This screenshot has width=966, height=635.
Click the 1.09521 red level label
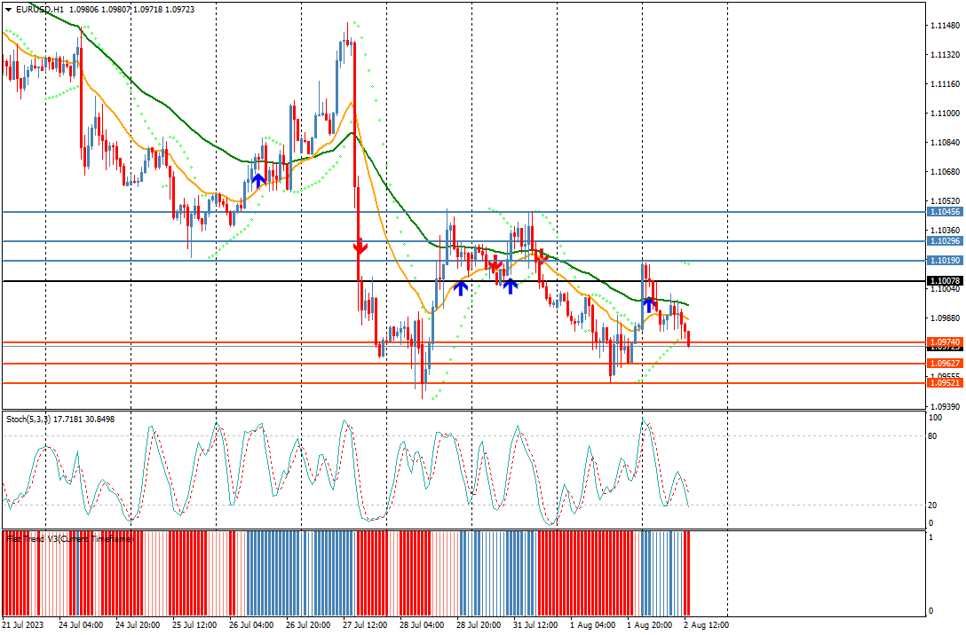click(945, 383)
